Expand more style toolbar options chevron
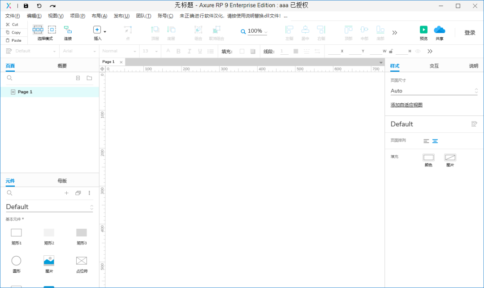 pyautogui.click(x=430, y=51)
